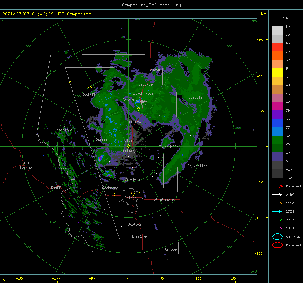Click the 04DK legend label

(x=290, y=195)
